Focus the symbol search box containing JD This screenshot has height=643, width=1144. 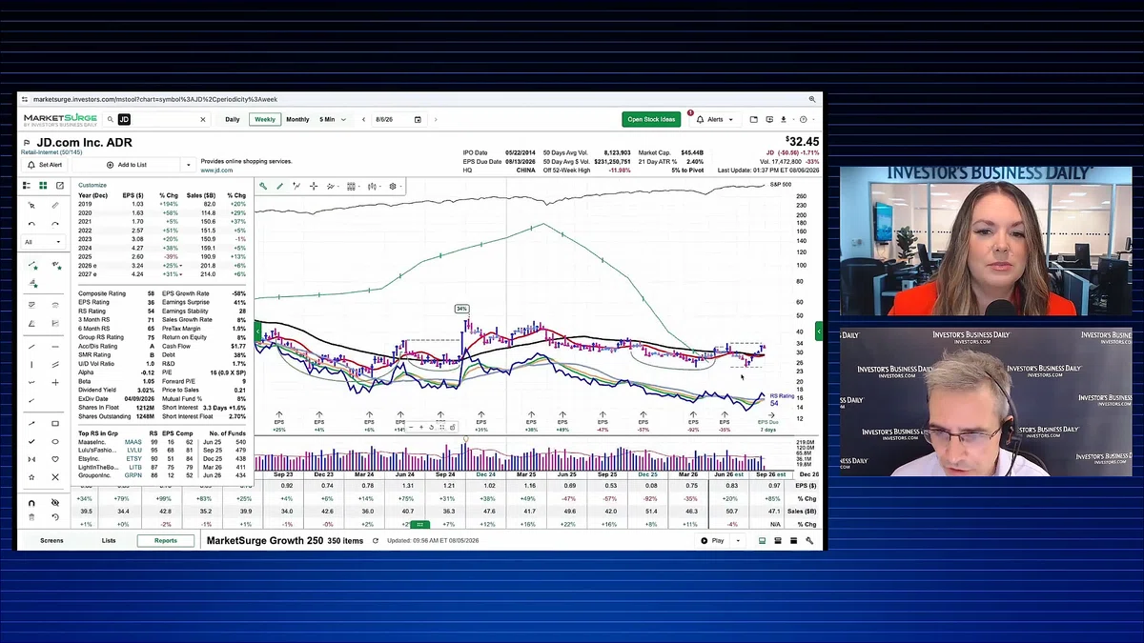[157, 120]
